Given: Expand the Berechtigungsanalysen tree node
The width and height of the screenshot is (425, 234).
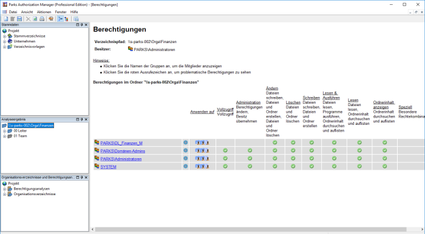Looking at the screenshot, I should click(x=4, y=189).
